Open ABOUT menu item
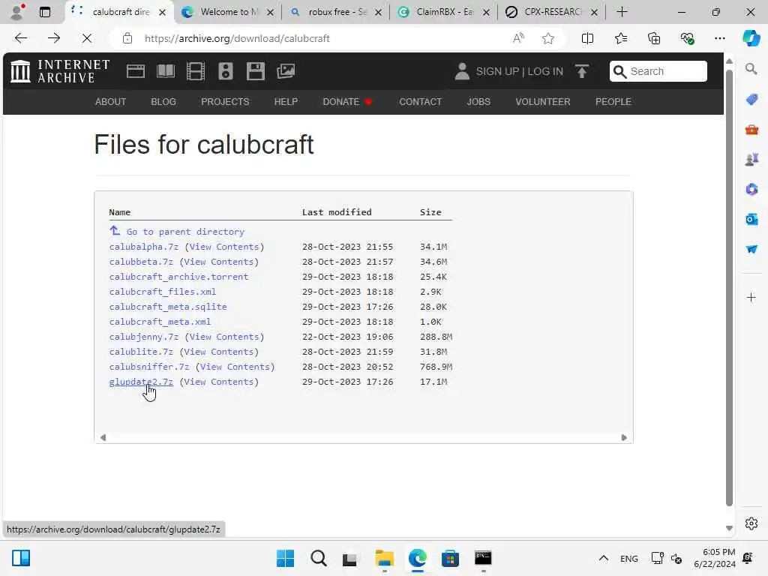Image resolution: width=768 pixels, height=576 pixels. pos(110,102)
